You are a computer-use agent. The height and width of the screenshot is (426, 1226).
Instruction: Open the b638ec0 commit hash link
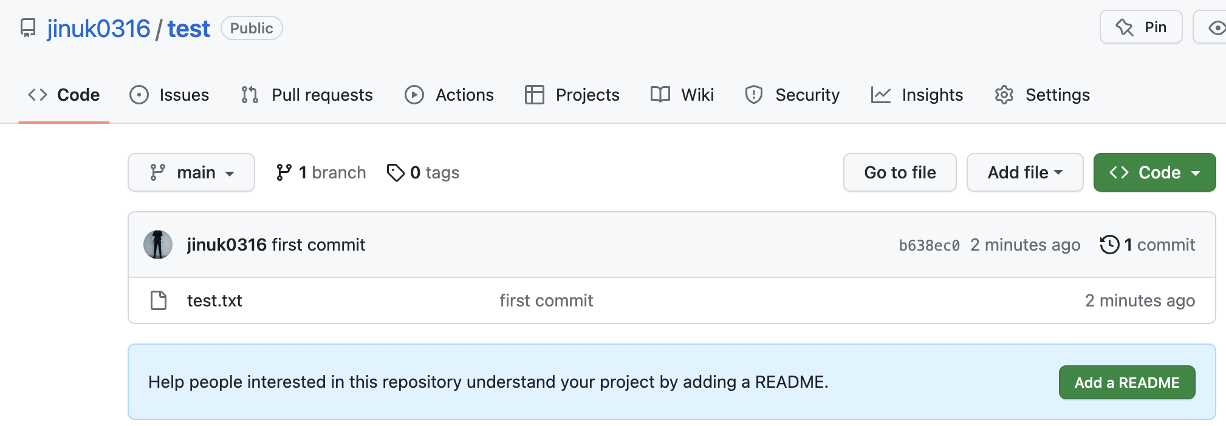tap(929, 245)
